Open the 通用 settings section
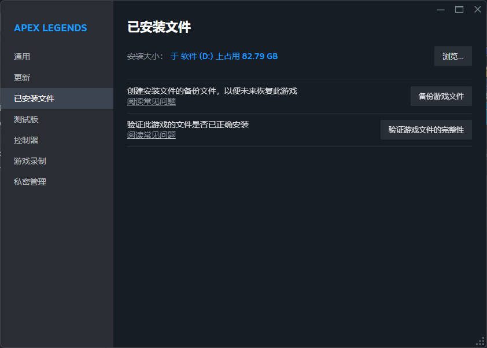Image resolution: width=487 pixels, height=348 pixels. click(x=57, y=57)
